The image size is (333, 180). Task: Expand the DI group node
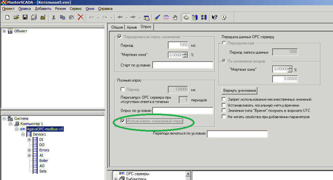(x=29, y=140)
